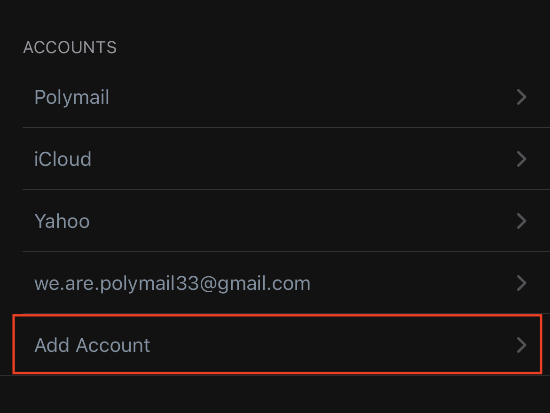Expand the Polymail row using its disclosure arrow
550x413 pixels.
pyautogui.click(x=521, y=97)
